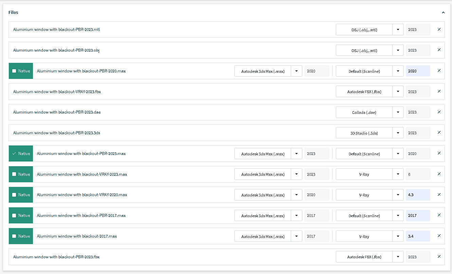Select file name Aluminium window with blackout-PBR-2023.obj
The width and height of the screenshot is (452, 274).
coord(56,50)
